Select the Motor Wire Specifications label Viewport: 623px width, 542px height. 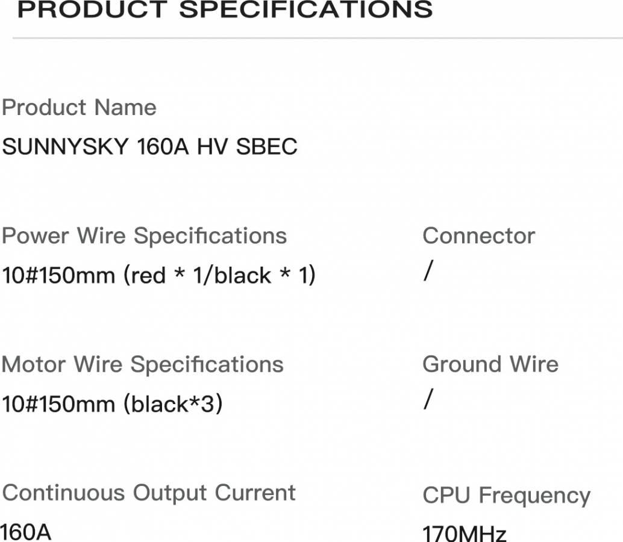(x=143, y=364)
